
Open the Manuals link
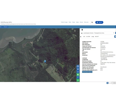tap(86, 22)
